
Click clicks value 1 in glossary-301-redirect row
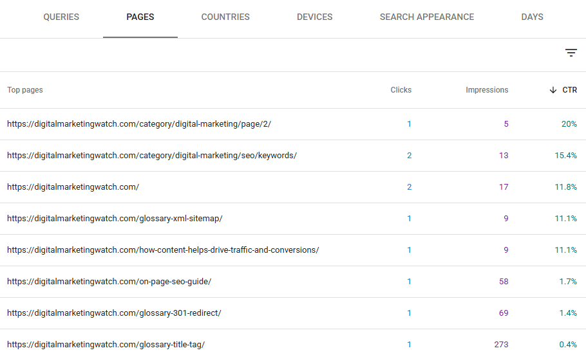point(409,313)
